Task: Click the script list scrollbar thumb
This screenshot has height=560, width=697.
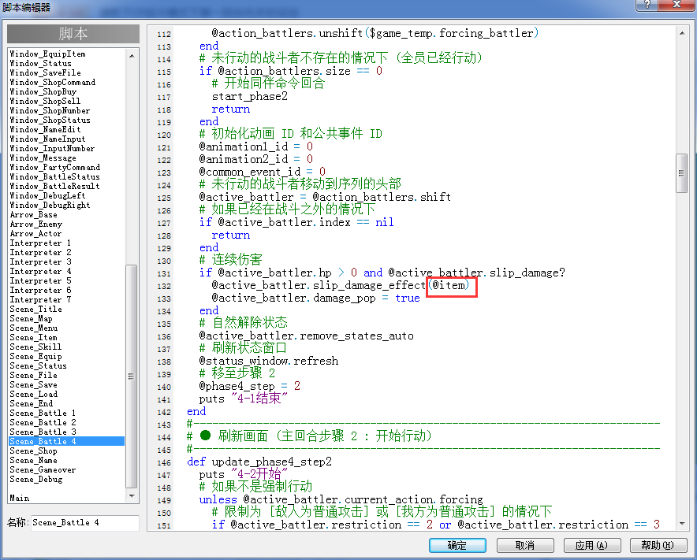Action: (x=131, y=376)
